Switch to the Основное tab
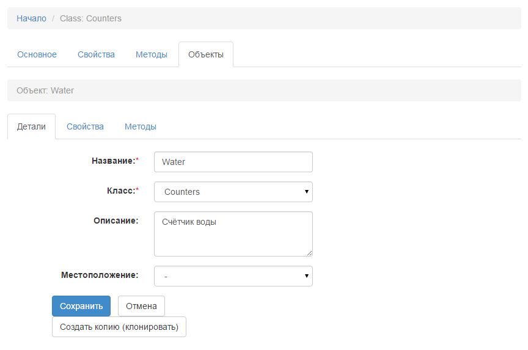This screenshot has width=528, height=350. pos(37,54)
